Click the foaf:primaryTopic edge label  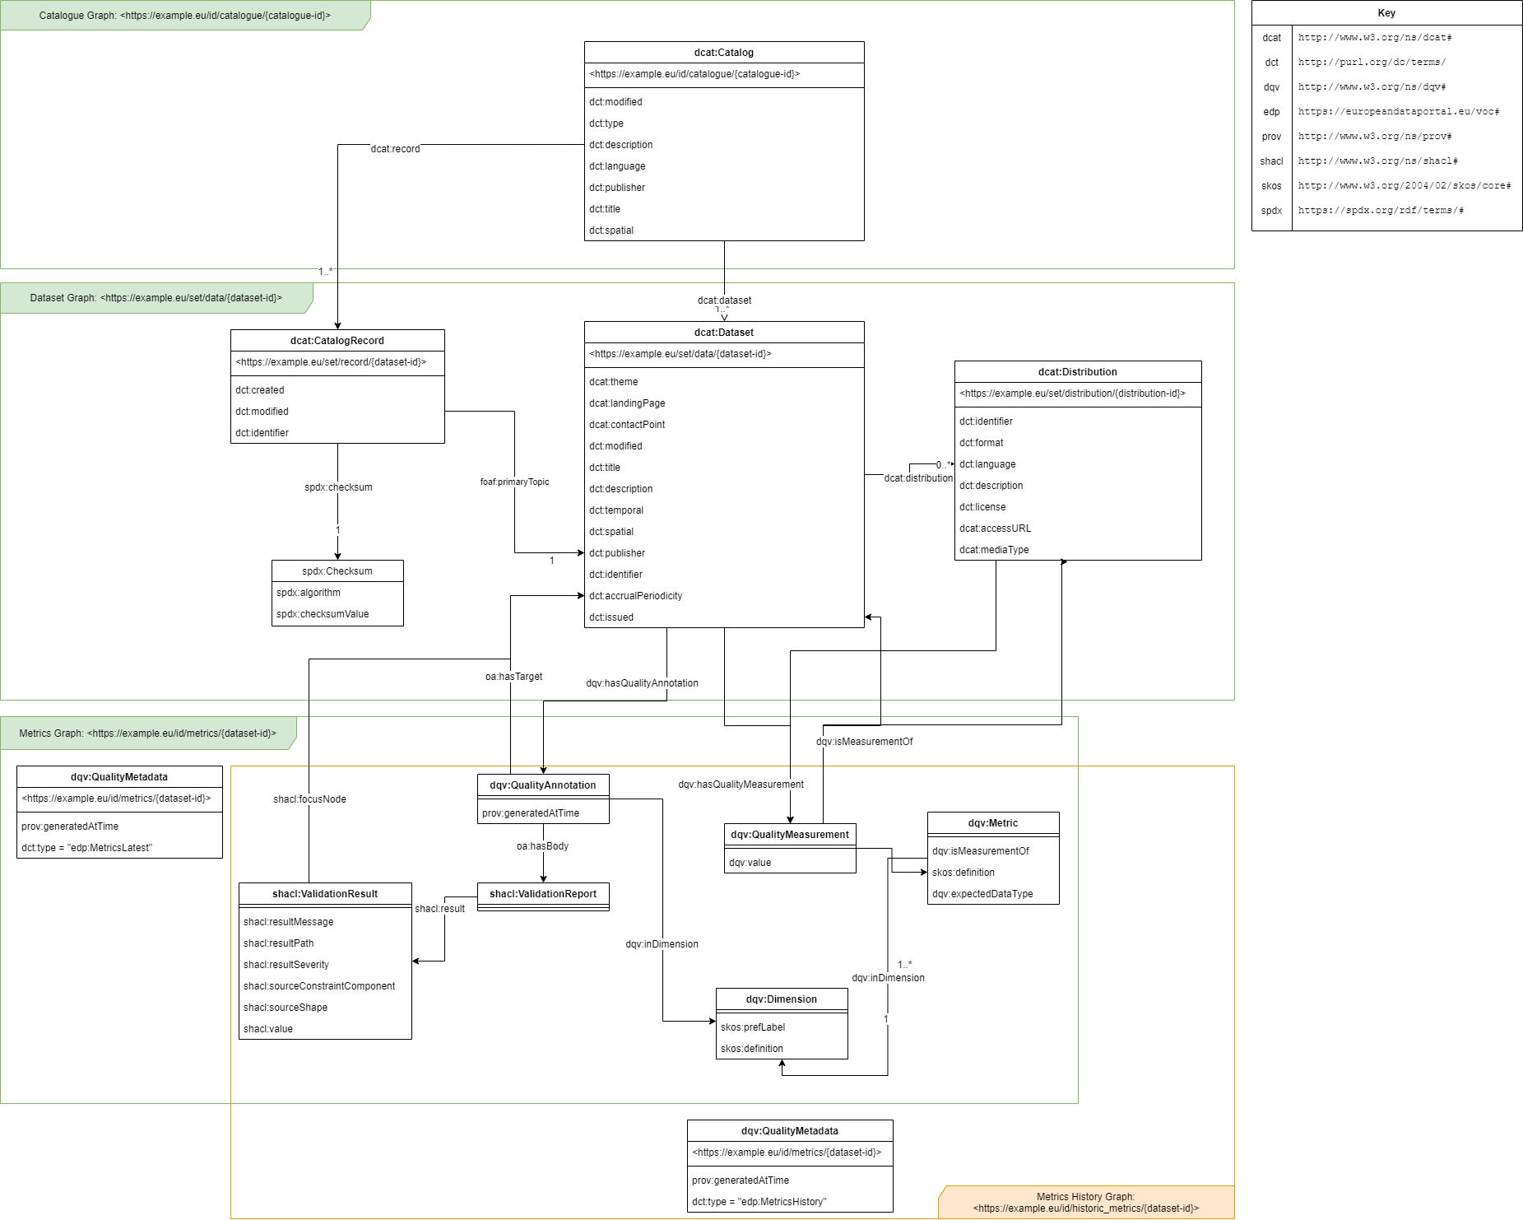514,482
